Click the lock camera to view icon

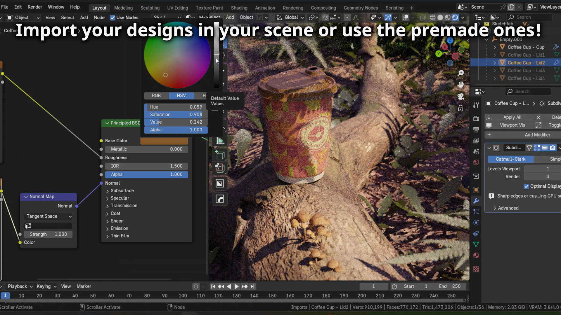point(461,108)
